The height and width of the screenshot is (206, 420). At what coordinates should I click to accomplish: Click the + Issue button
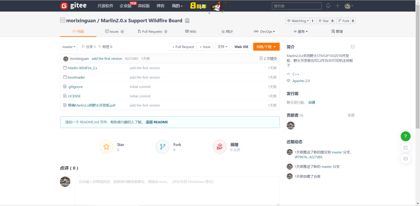tap(205, 47)
